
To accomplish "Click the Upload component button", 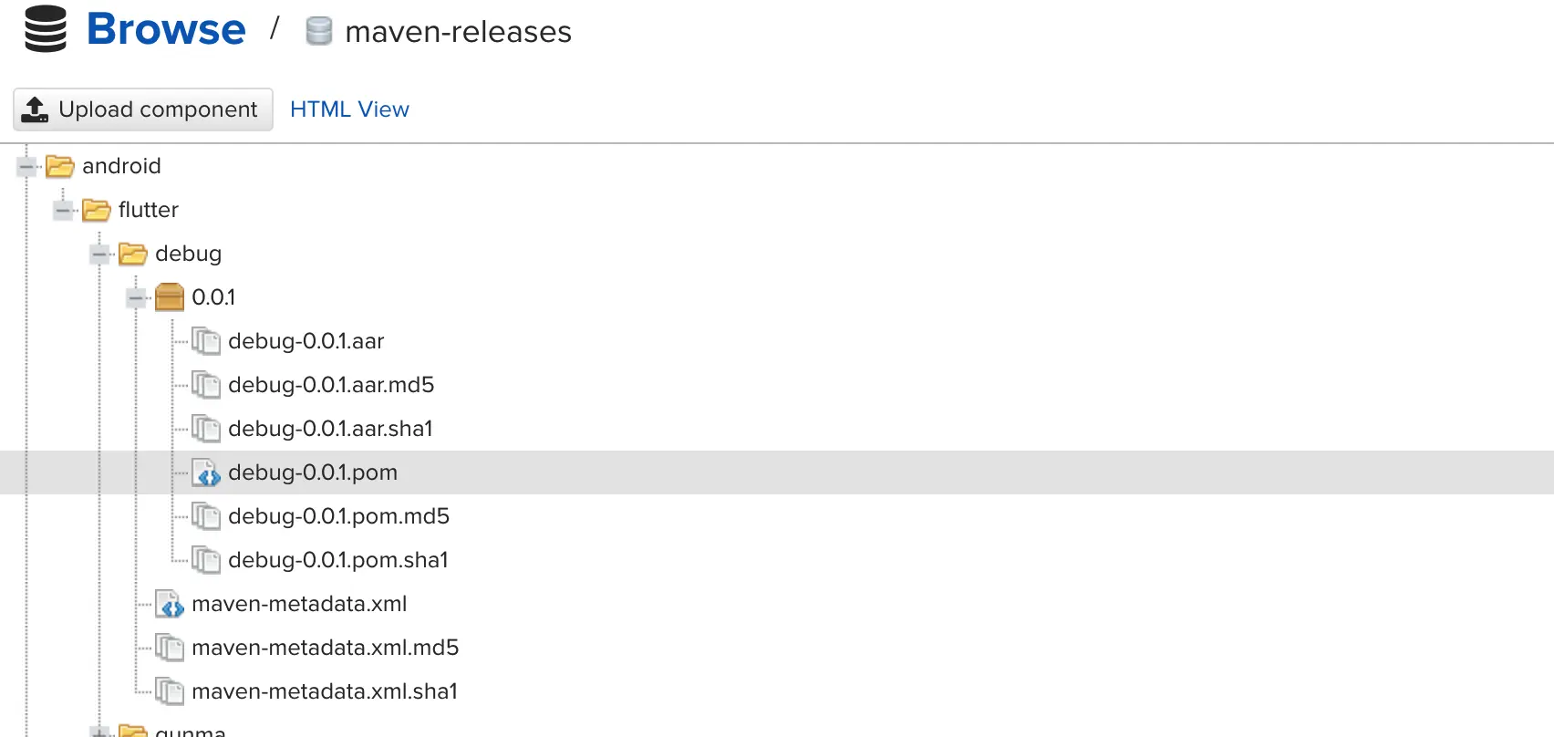I will [x=143, y=109].
